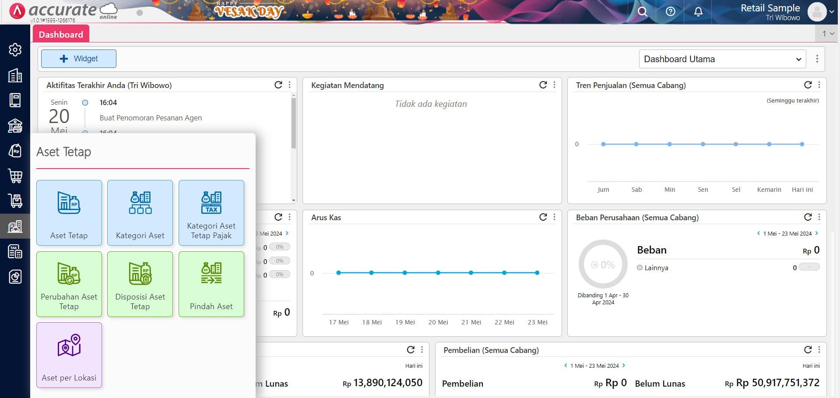
Task: Open the settings gear in sidebar
Action: click(x=15, y=50)
